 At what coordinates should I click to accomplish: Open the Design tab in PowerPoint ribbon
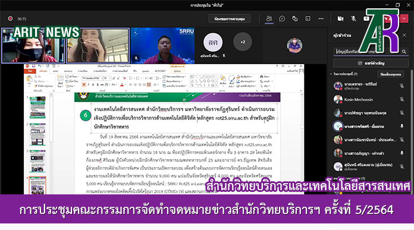coord(68,71)
